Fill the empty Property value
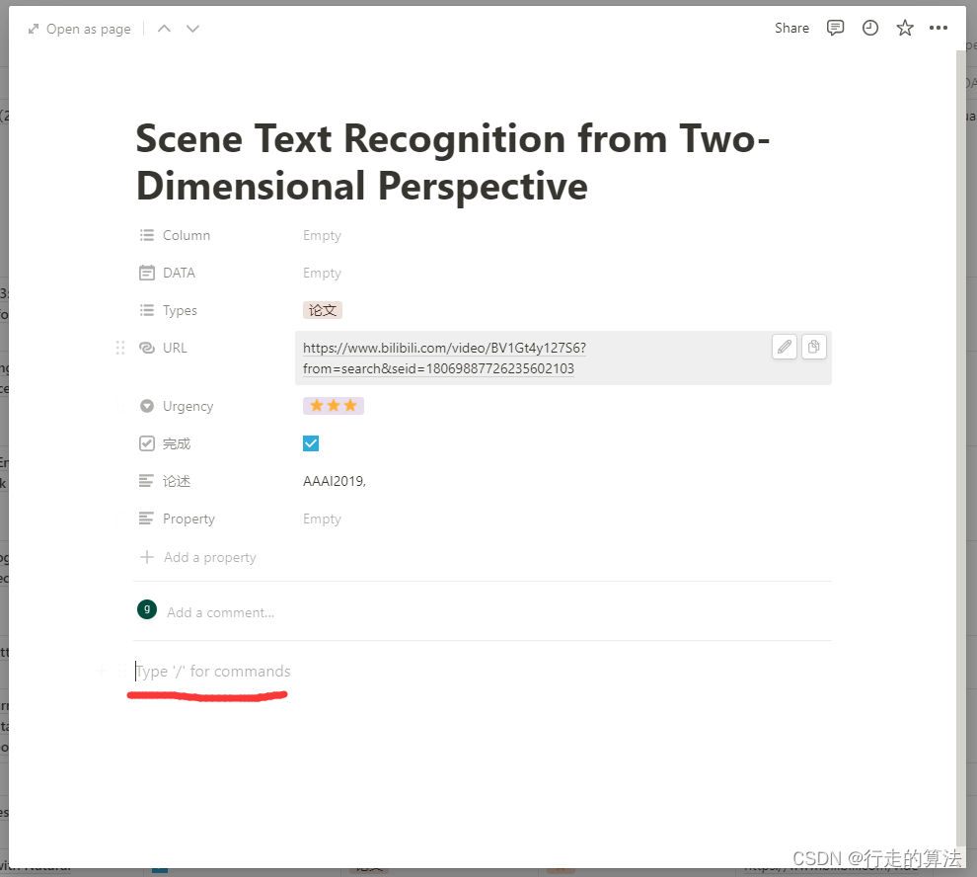This screenshot has width=977, height=877. coord(322,518)
